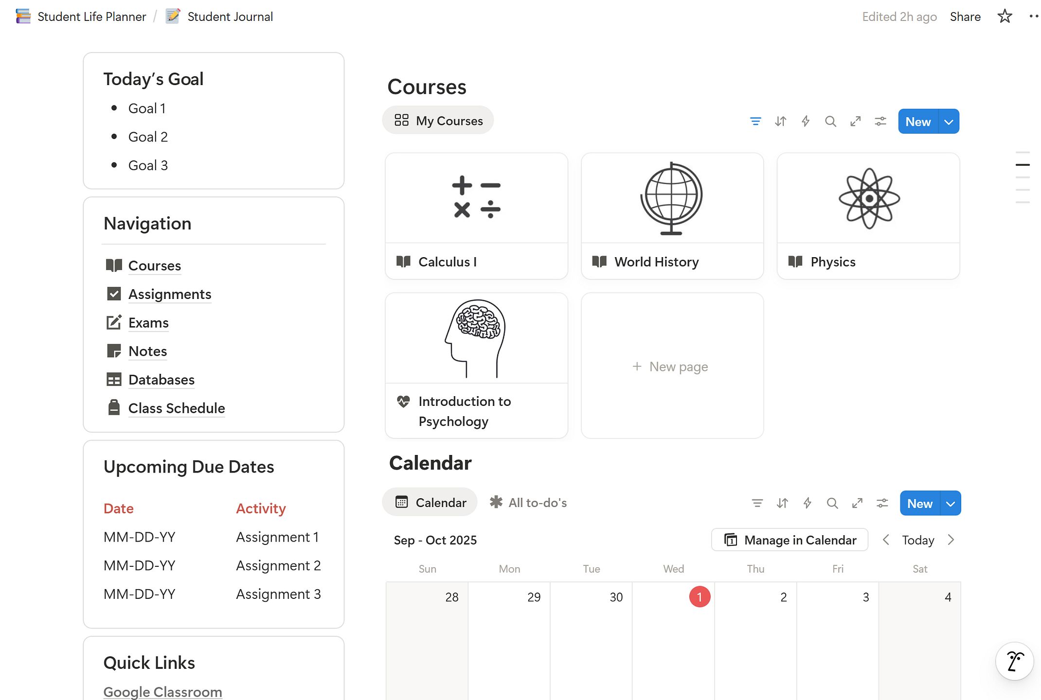Expand the Calendar New button dropdown
1041x700 pixels.
pyautogui.click(x=951, y=504)
